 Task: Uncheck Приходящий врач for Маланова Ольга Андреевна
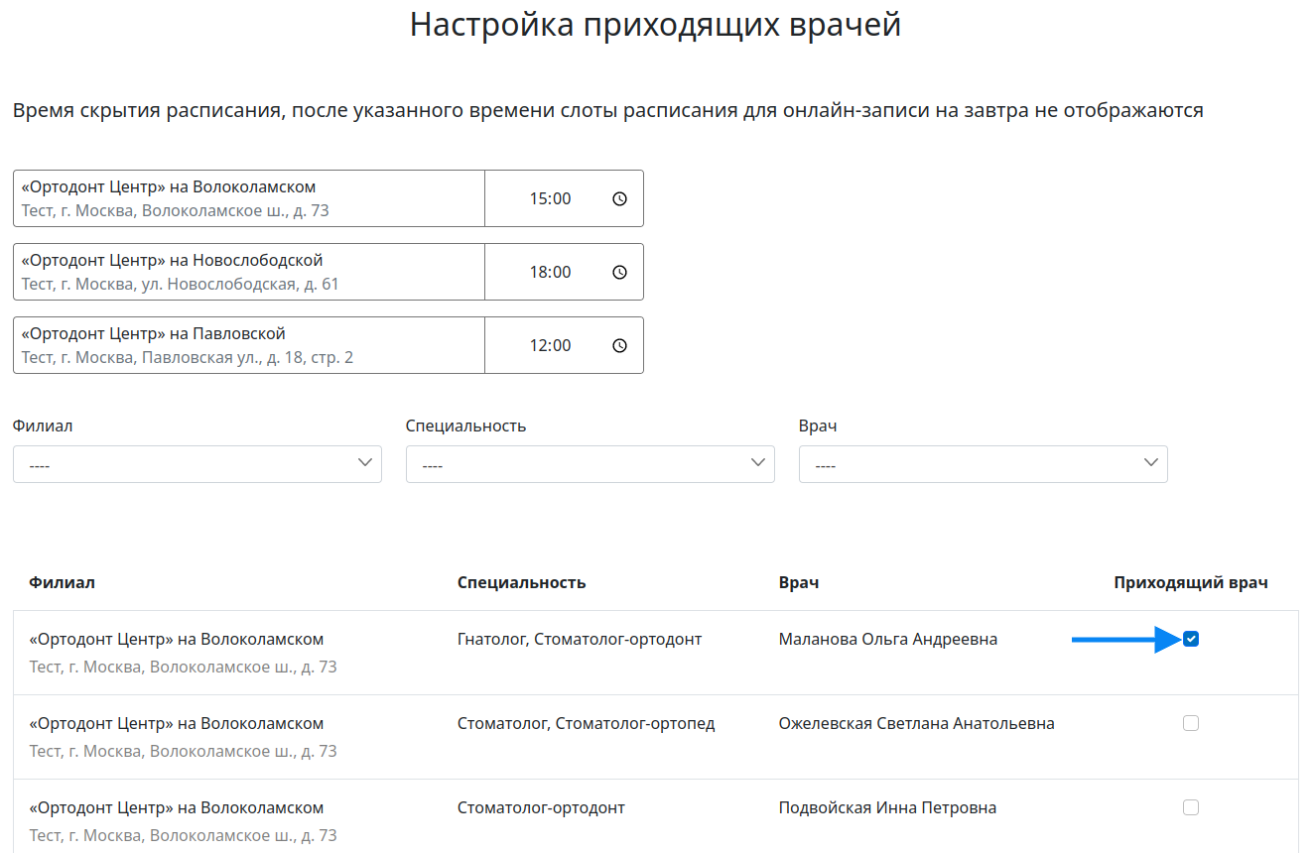1191,639
